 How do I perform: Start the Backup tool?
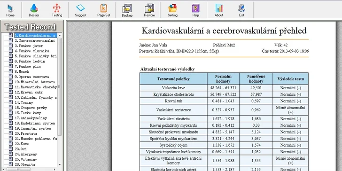[x=127, y=10]
